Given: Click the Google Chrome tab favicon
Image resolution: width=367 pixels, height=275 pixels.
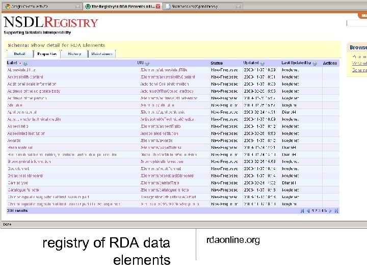Looking at the screenshot, I should click(8, 7).
